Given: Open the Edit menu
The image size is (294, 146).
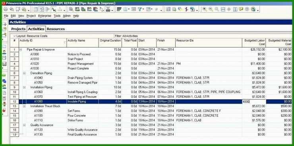Looking at the screenshot, I should click(13, 16).
